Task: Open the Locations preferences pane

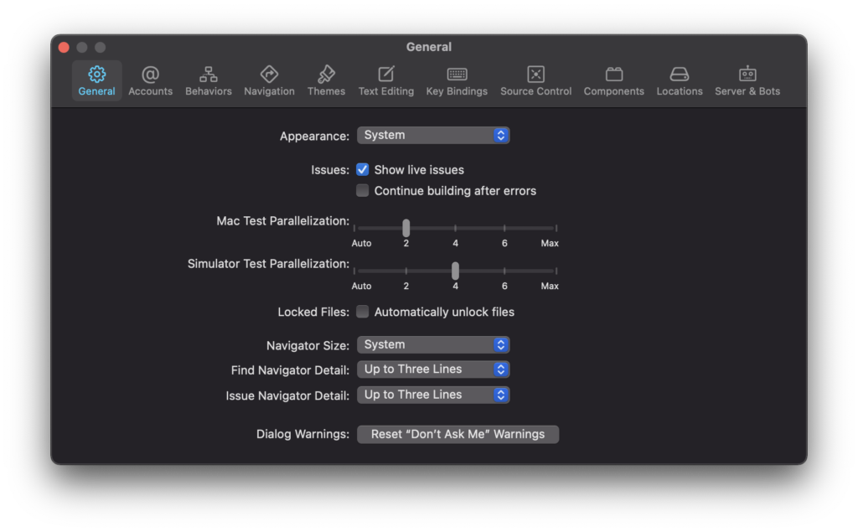Action: point(680,81)
